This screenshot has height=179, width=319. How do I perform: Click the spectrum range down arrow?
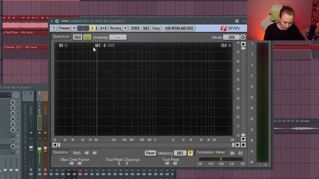pos(243,139)
